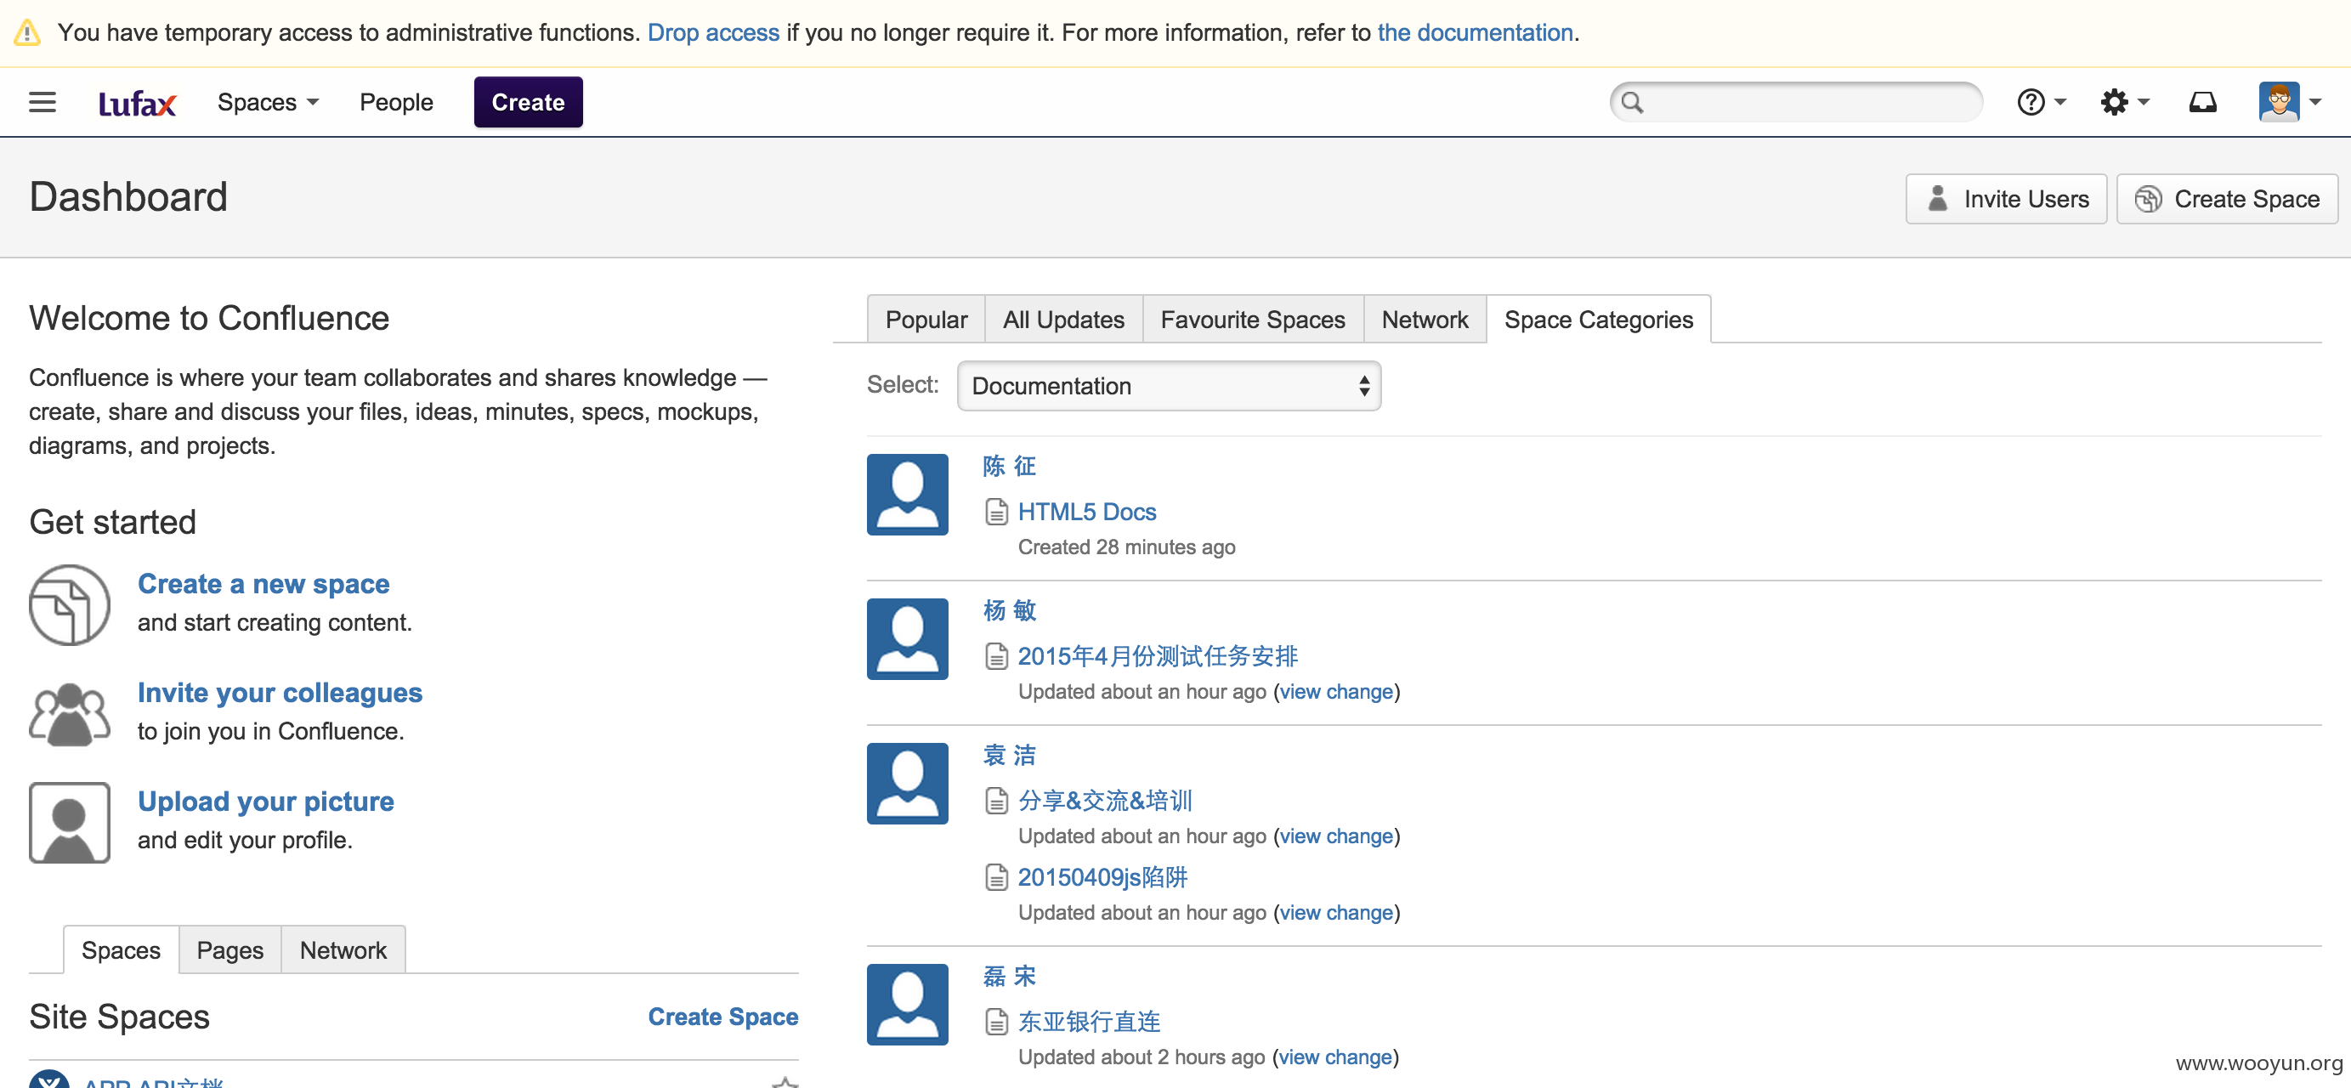Click Invite your colleagues link

tap(280, 693)
